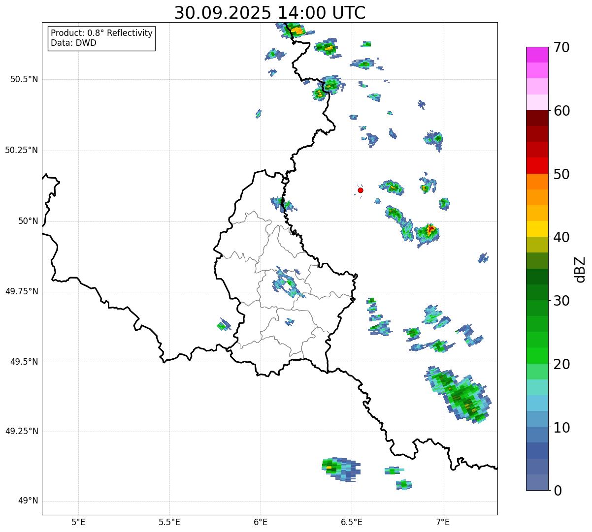Click the 0 tick label on colorbar
592x532 pixels.
click(558, 491)
